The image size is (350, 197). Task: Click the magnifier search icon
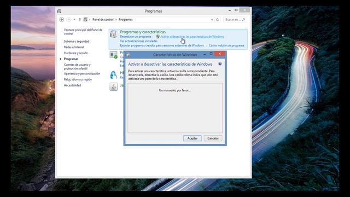(243, 20)
